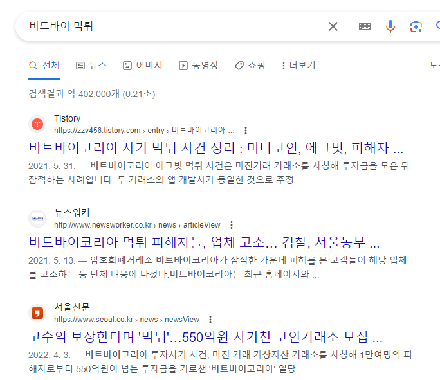This screenshot has width=440, height=380.
Task: Open the 고수익 보장한다며 '먹튀' 550억원 article
Action: (205, 337)
